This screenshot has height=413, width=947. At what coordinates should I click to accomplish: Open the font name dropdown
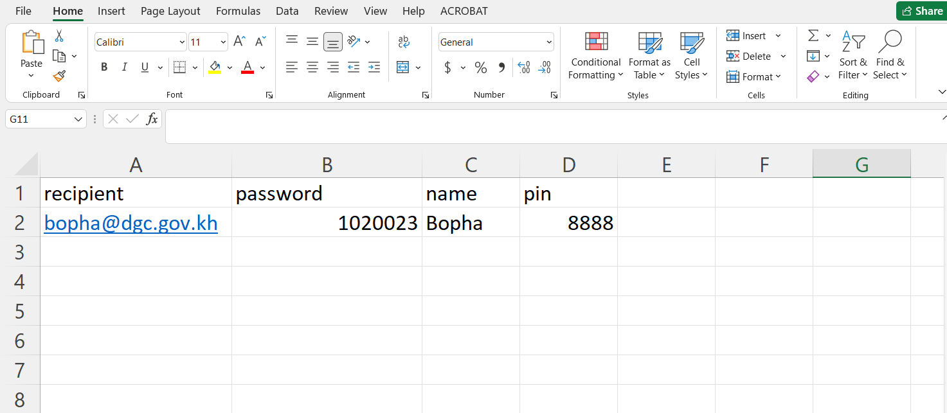pyautogui.click(x=182, y=42)
